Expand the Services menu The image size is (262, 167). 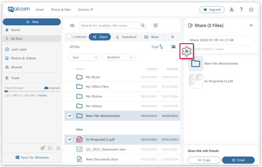pos(86,10)
